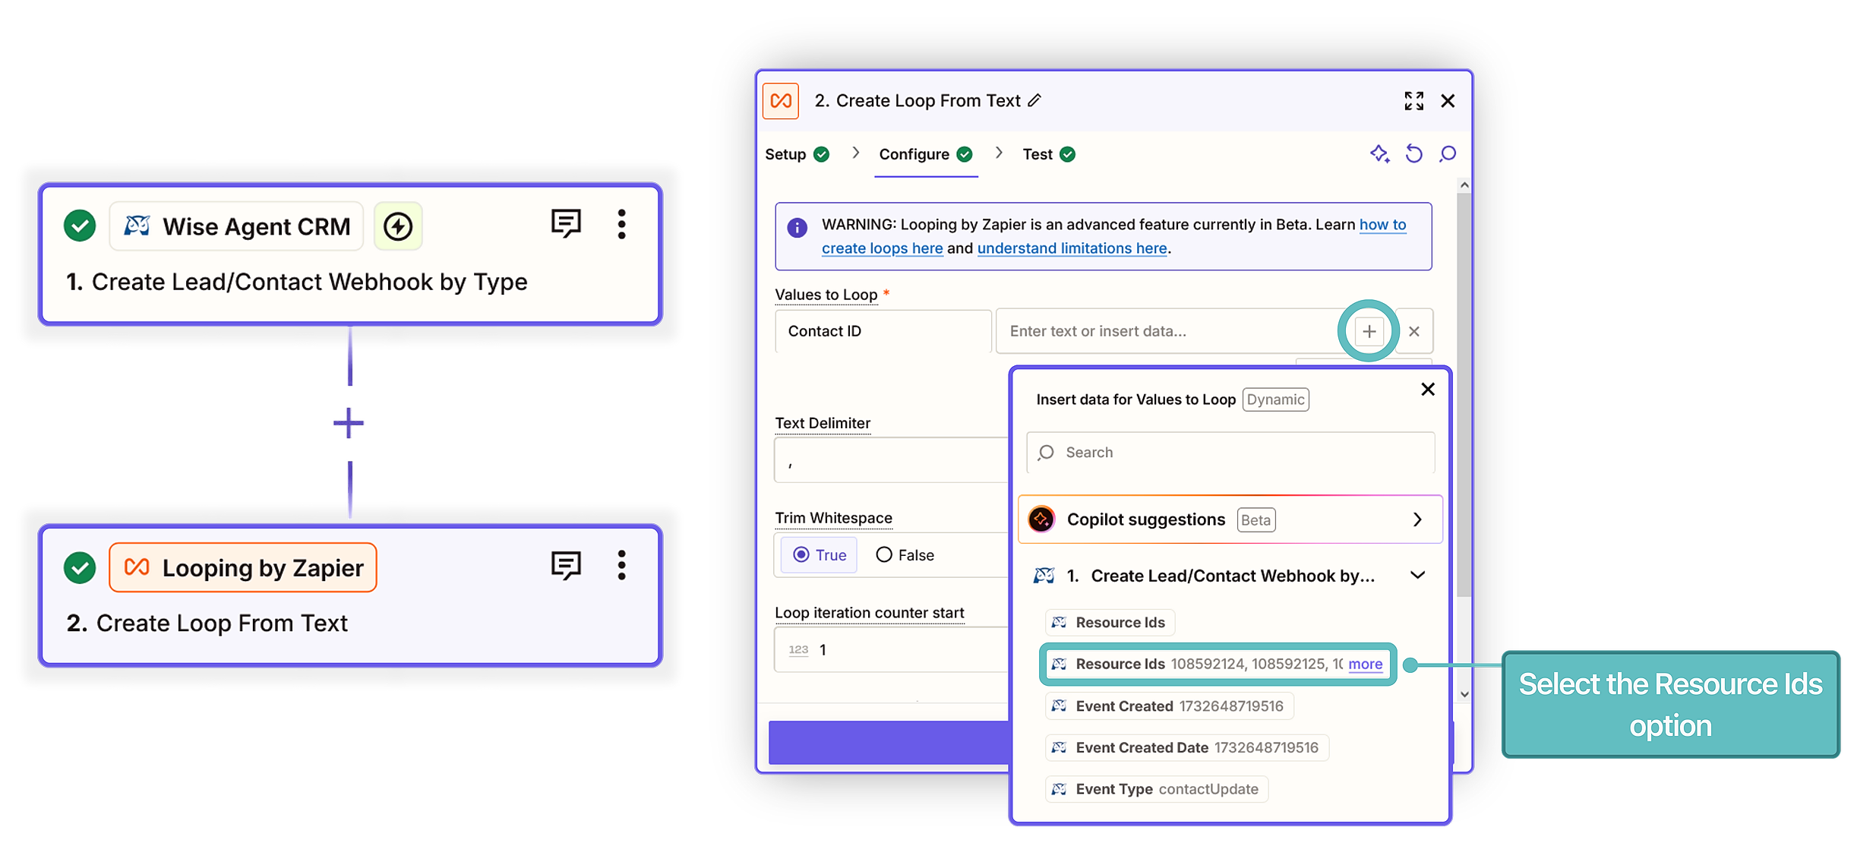Image resolution: width=1854 pixels, height=843 pixels.
Task: Click the Dynamic badge in Insert data header
Action: [x=1275, y=399]
